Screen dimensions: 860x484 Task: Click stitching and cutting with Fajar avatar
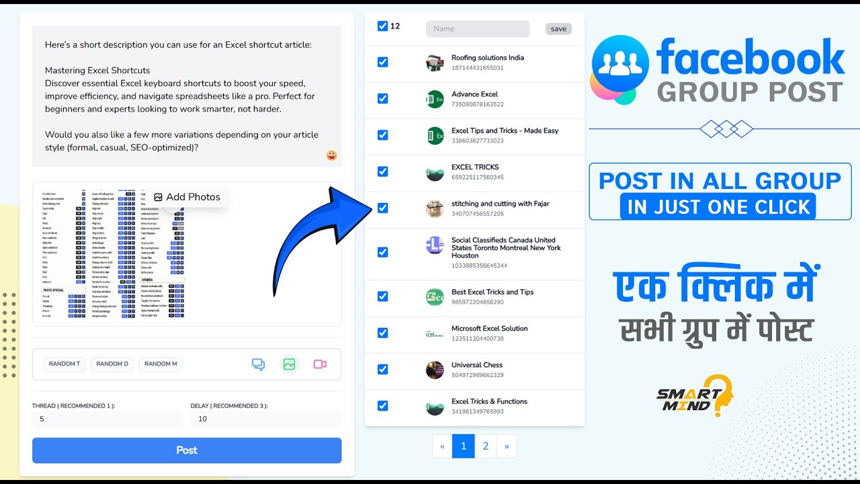[x=435, y=208]
